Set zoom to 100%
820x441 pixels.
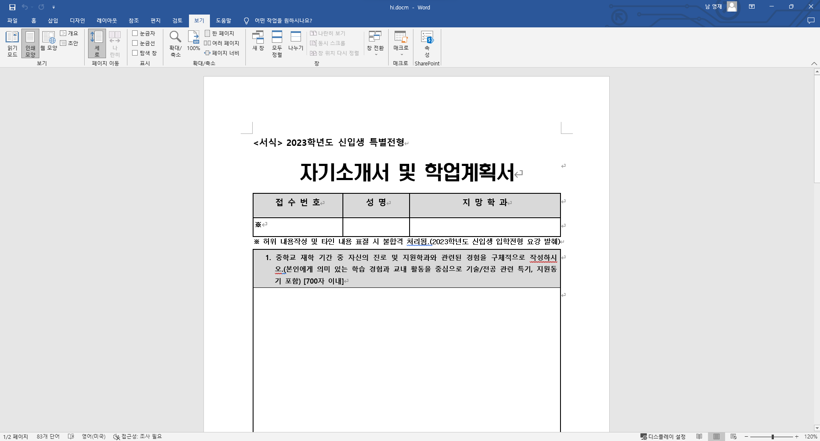[x=194, y=41]
